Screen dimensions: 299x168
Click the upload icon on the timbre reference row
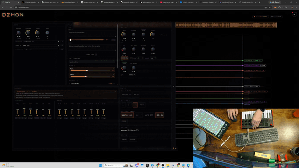click(62, 45)
